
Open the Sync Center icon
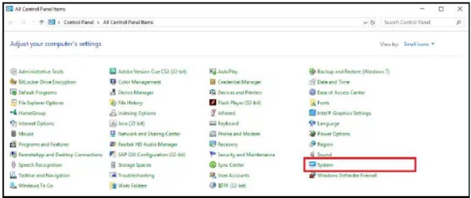[212, 165]
